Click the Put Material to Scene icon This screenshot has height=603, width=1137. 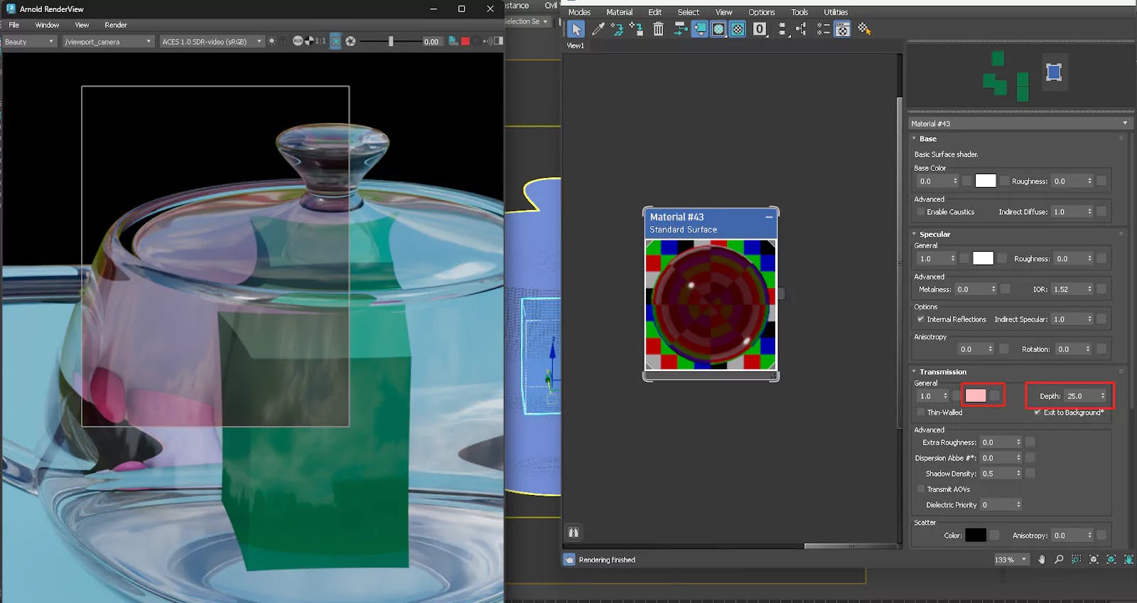617,29
